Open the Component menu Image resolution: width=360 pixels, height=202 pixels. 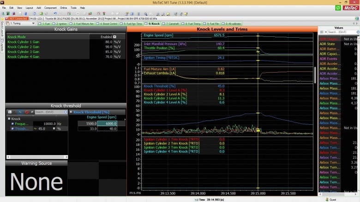point(50,8)
